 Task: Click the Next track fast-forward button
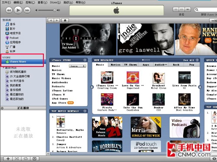tap(27, 10)
